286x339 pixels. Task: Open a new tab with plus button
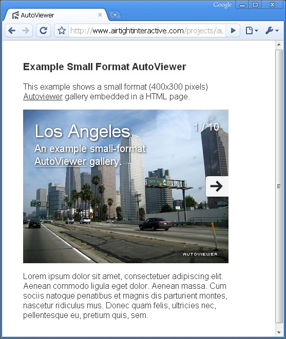[x=115, y=15]
